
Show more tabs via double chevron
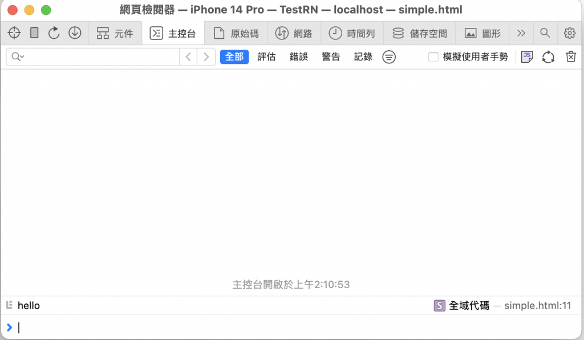[521, 33]
